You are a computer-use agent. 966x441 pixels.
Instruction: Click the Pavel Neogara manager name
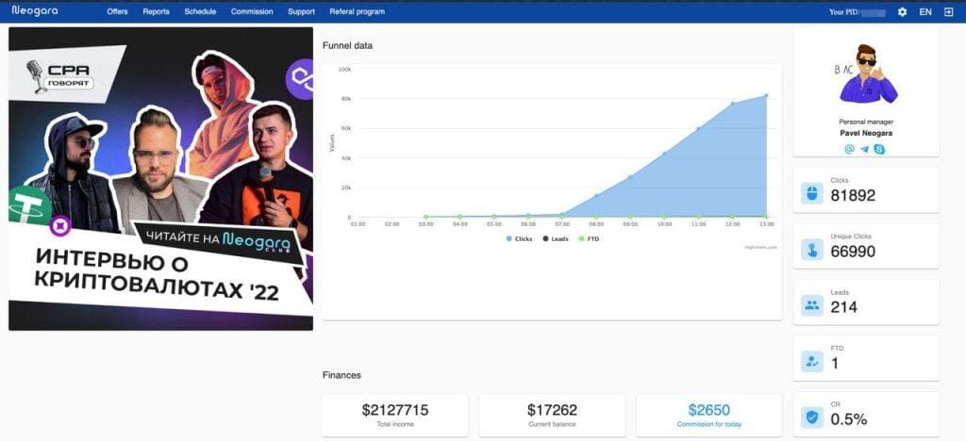(866, 133)
